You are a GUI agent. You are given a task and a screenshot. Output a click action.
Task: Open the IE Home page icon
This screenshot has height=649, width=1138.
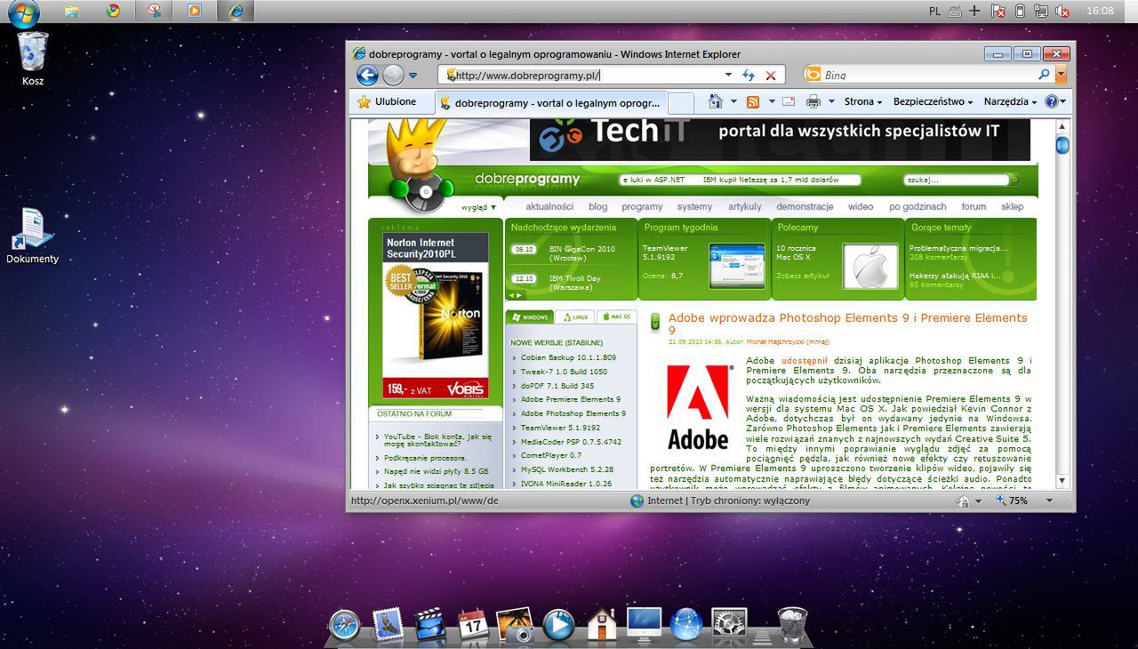click(716, 101)
